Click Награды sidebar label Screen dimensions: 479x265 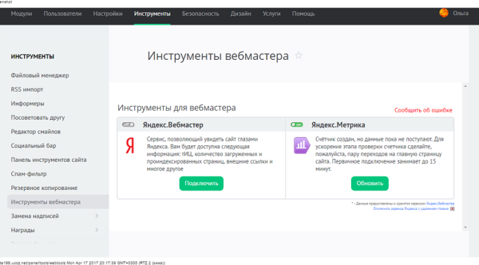tap(23, 230)
